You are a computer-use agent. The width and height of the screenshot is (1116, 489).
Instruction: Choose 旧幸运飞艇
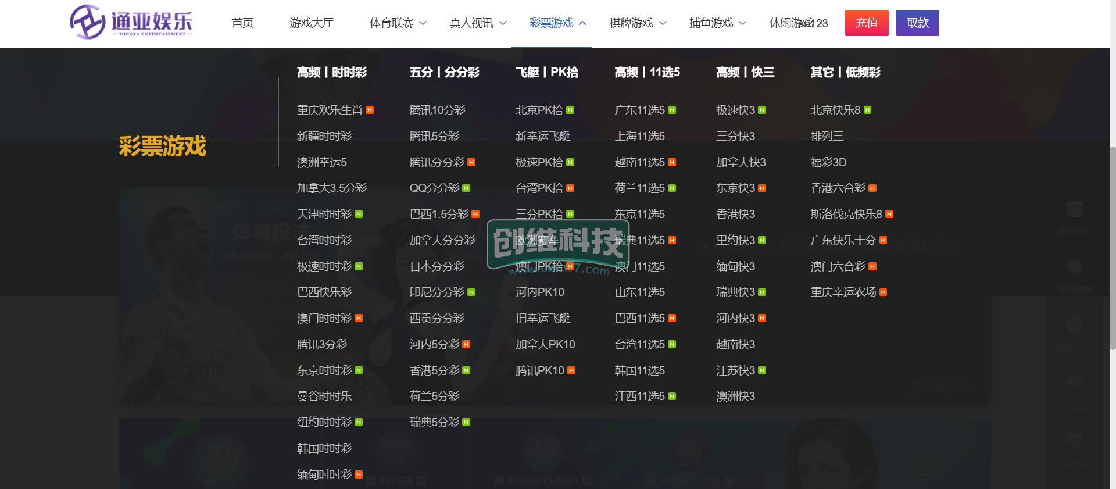coord(543,318)
